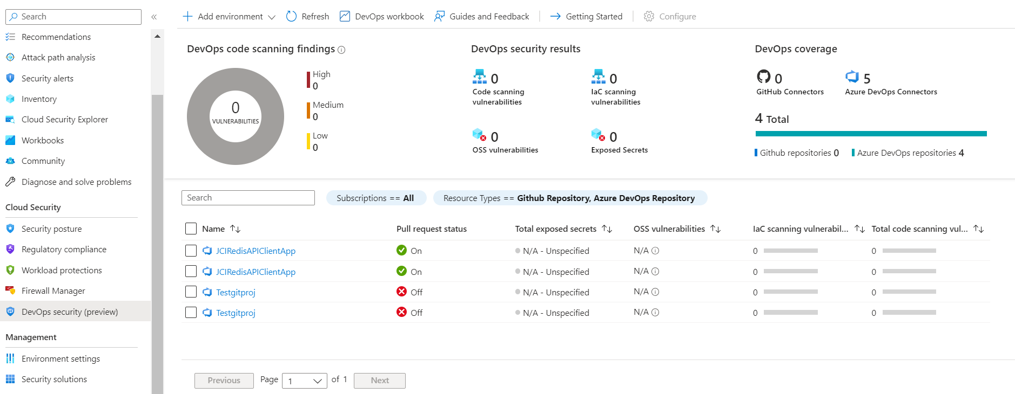Toggle the select-all checkbox in table header
The height and width of the screenshot is (394, 1015).
(x=191, y=229)
